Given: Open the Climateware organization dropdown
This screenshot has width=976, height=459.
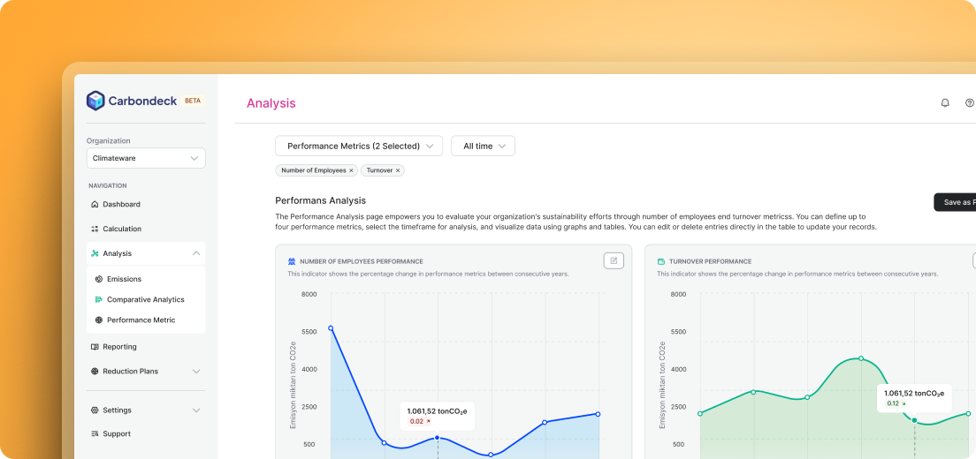Looking at the screenshot, I should tap(146, 159).
